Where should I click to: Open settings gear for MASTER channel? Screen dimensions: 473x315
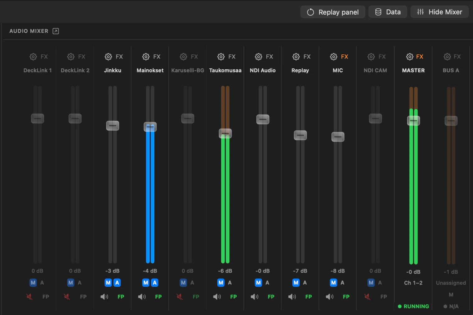tap(410, 57)
